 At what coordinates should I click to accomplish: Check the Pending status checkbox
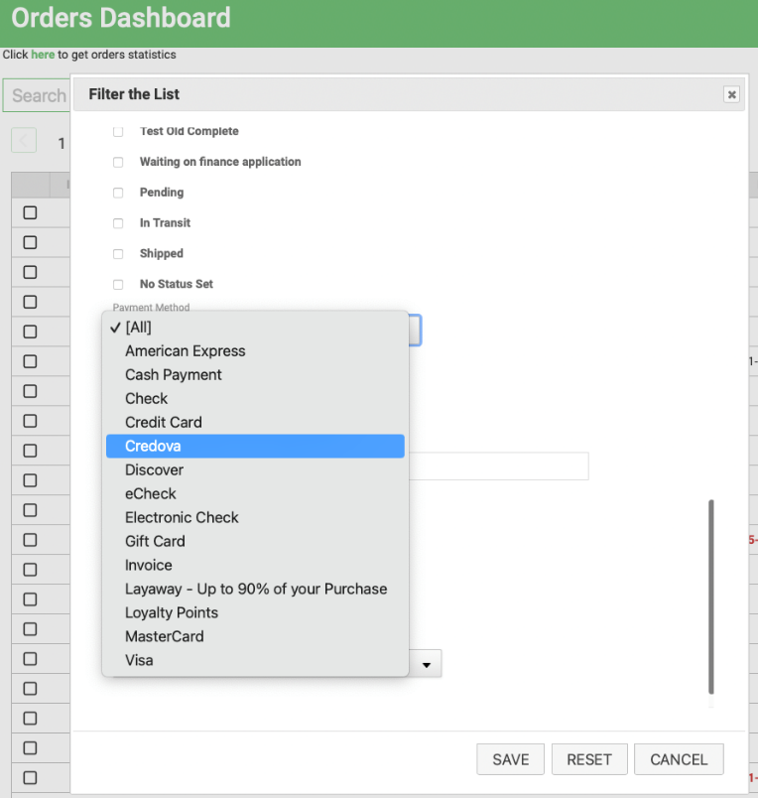point(118,193)
